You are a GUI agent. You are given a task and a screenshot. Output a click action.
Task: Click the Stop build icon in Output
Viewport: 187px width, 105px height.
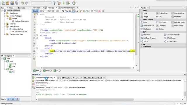33,84
